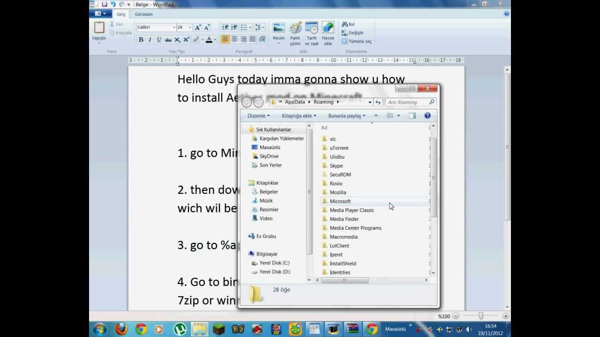Click the Firefox icon on taskbar

(x=121, y=329)
